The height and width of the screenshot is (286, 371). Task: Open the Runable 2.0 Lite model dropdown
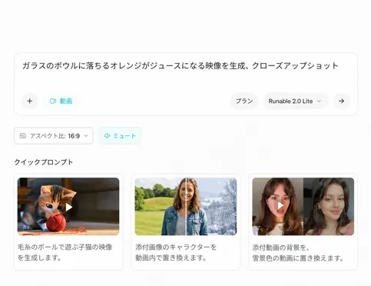296,101
